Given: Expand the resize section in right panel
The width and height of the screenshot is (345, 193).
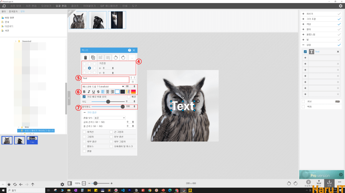Looking at the screenshot, I should 303,19.
